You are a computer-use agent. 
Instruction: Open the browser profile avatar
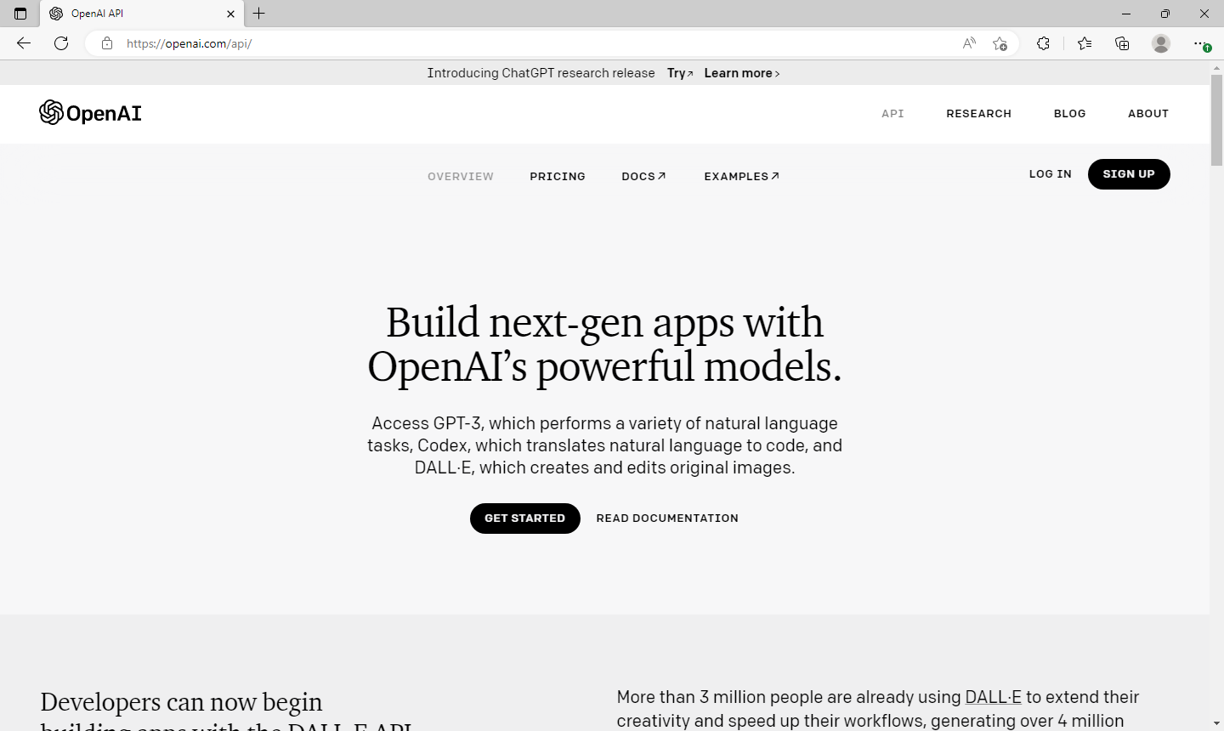point(1161,43)
